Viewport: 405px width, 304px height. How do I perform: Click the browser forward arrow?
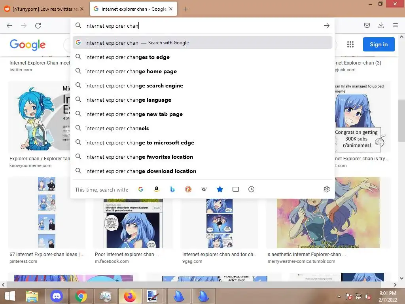click(x=24, y=26)
